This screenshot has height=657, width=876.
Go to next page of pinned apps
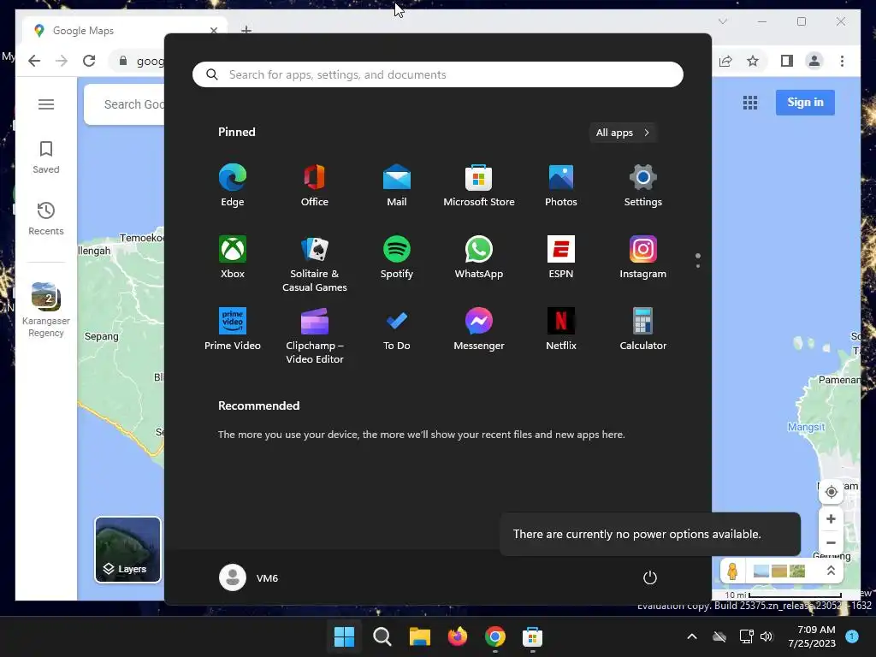click(x=698, y=266)
